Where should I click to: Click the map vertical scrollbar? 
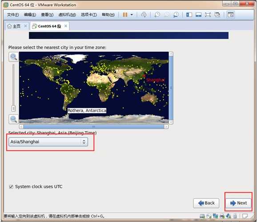(x=171, y=88)
